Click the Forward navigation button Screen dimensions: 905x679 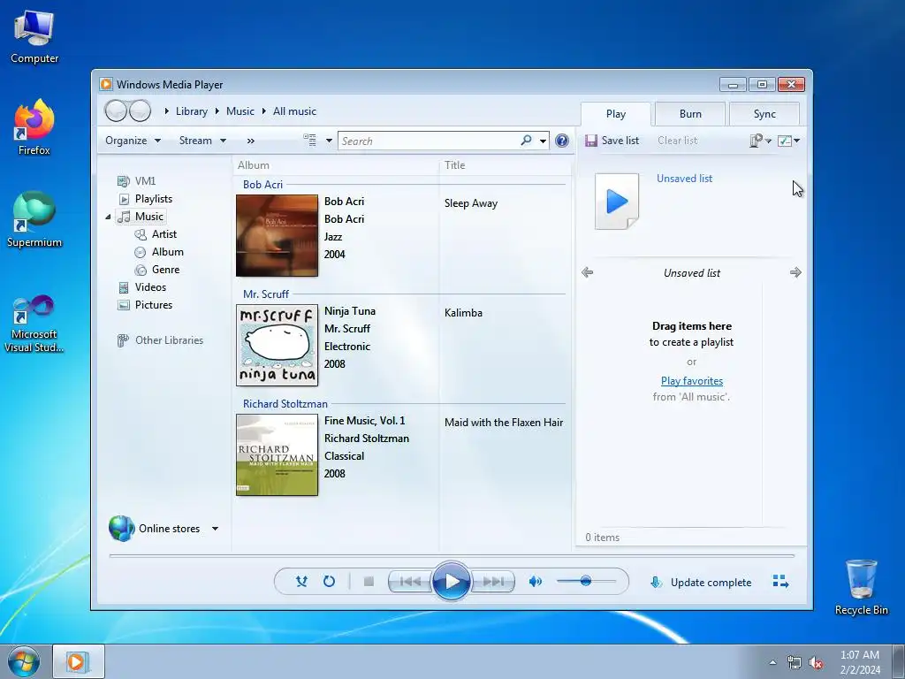click(x=141, y=111)
